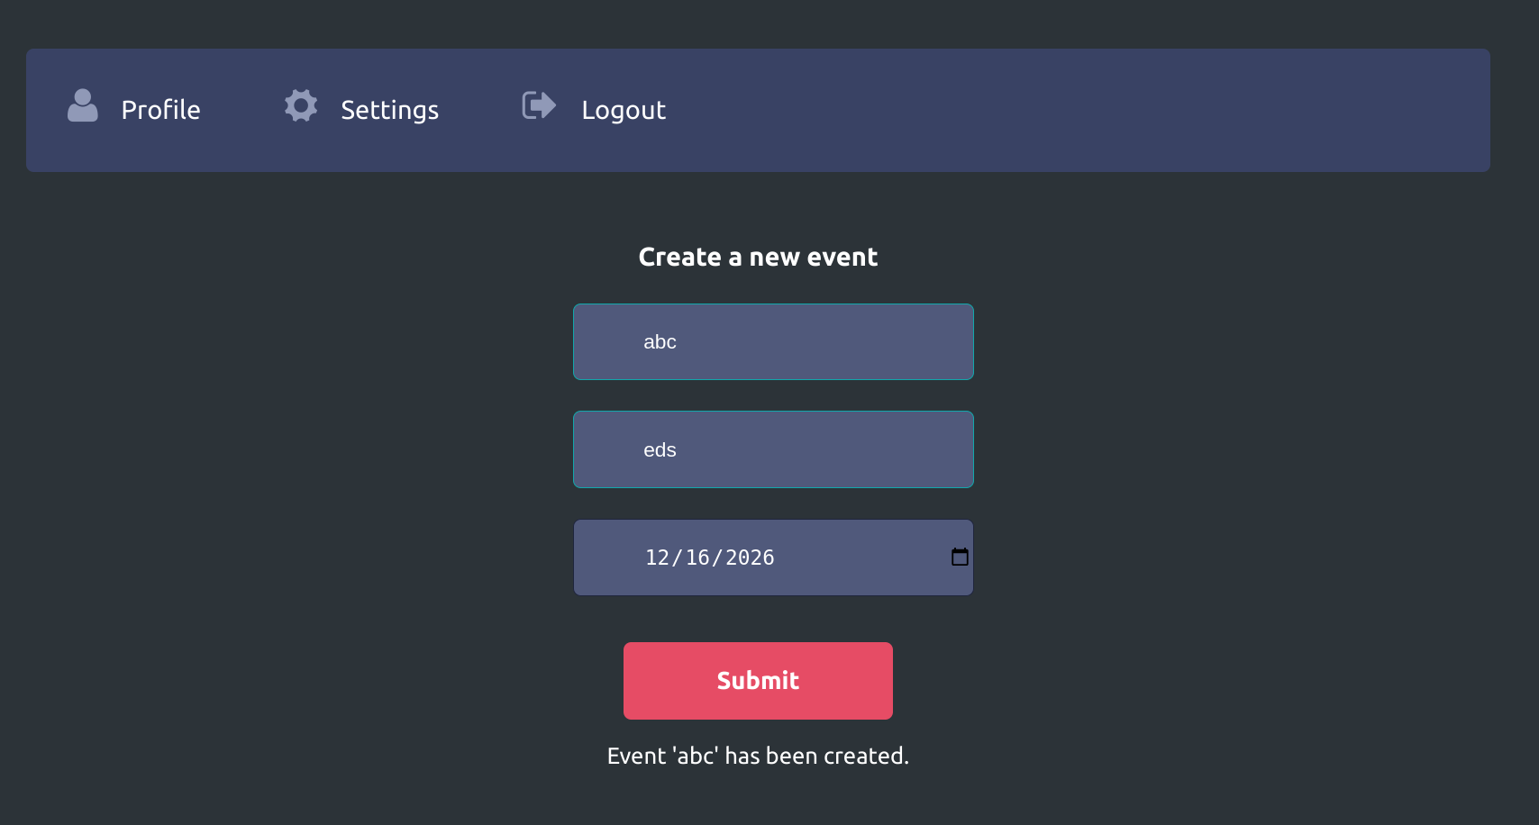The width and height of the screenshot is (1539, 825).
Task: Select the month segment 12 in the date
Action: click(x=657, y=558)
